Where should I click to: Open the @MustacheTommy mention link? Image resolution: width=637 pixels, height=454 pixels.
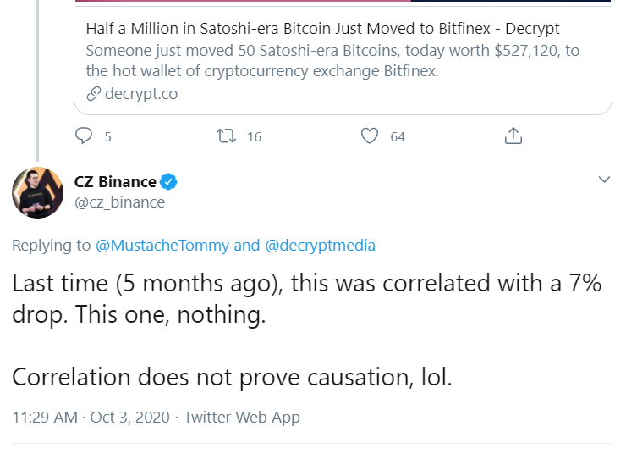point(162,246)
